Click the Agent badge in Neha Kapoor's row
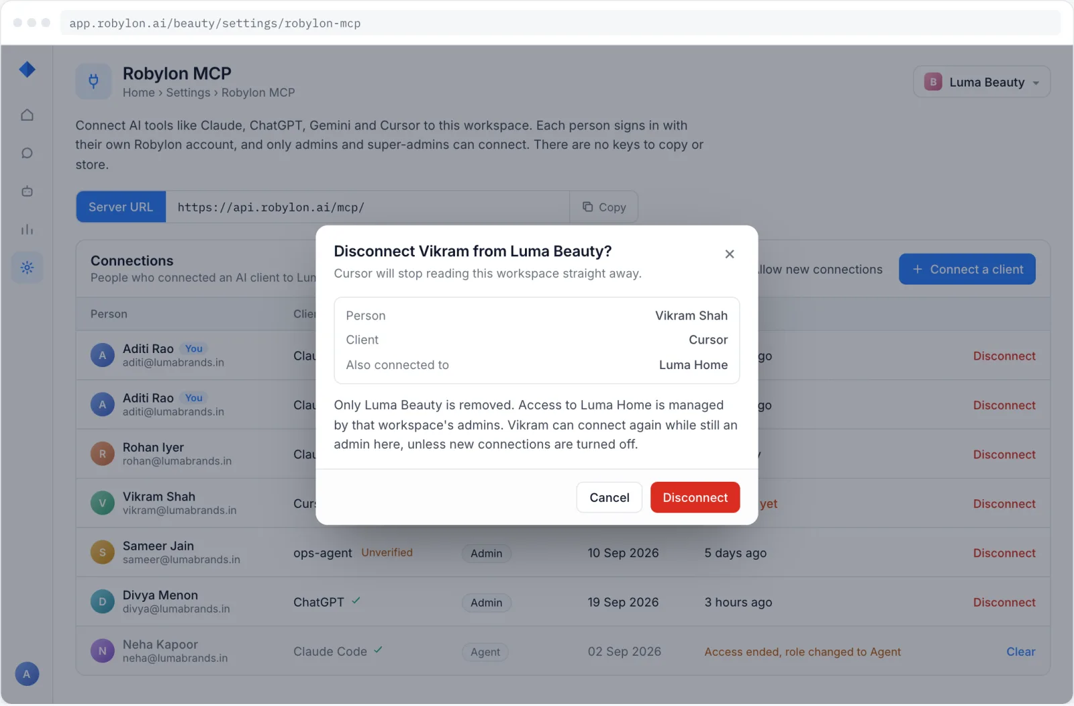This screenshot has width=1074, height=706. (x=485, y=652)
